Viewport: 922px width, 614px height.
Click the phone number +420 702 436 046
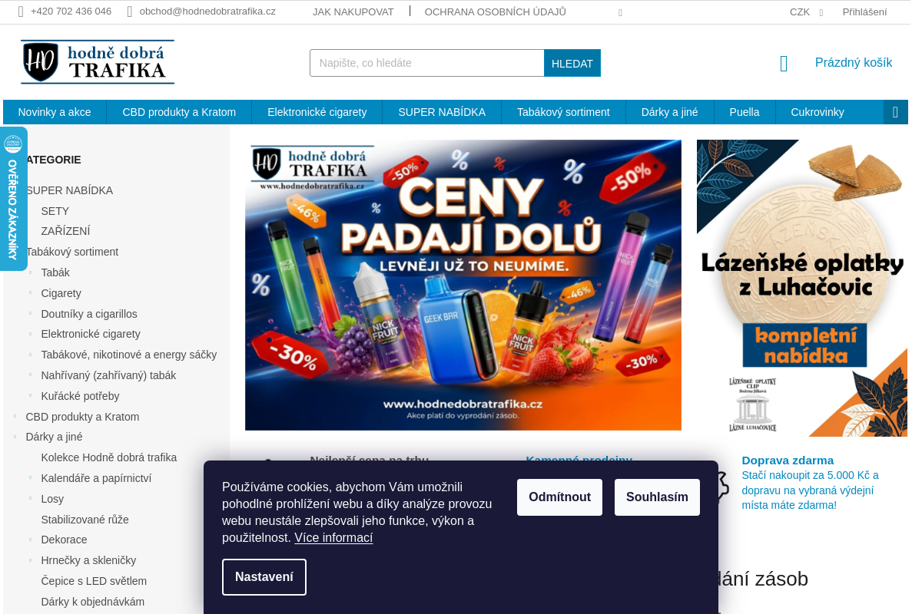point(71,12)
